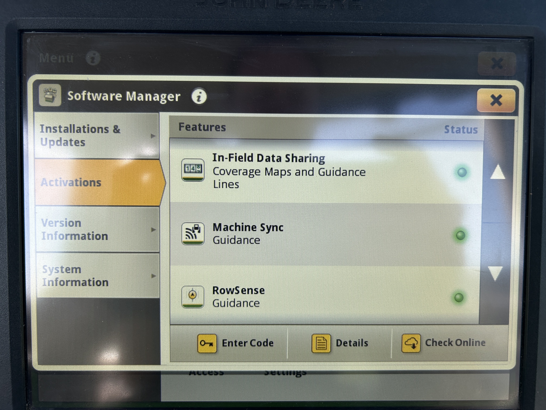Click the background Menu title text
The image size is (546, 410).
[56, 58]
